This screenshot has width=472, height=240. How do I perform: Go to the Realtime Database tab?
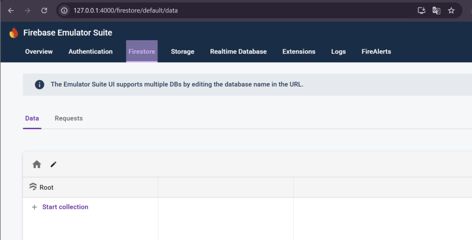coord(238,52)
